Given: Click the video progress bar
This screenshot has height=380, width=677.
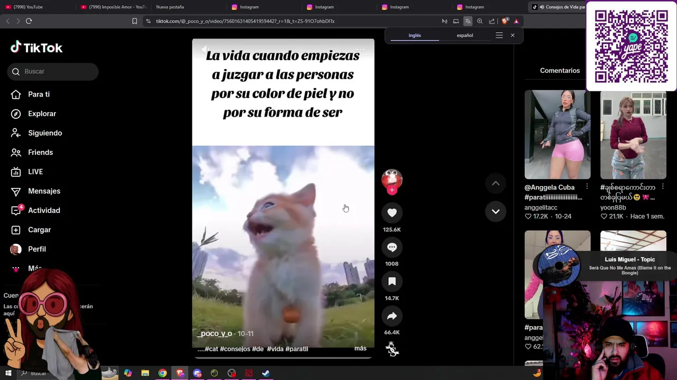Looking at the screenshot, I should point(283,357).
